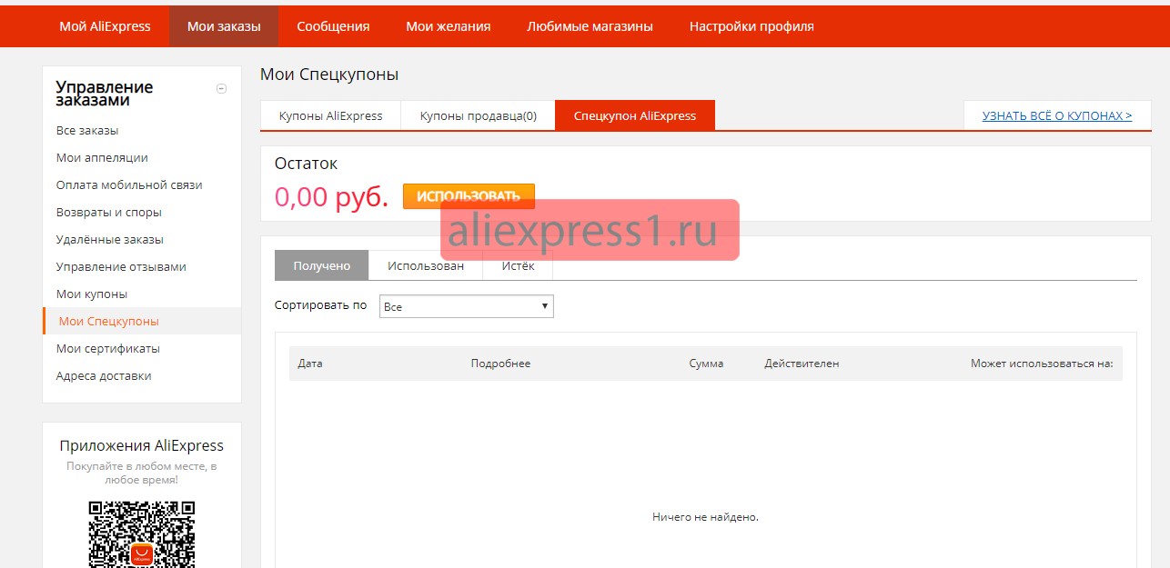Select Мои Спецкупоны in sidebar

pos(142,321)
